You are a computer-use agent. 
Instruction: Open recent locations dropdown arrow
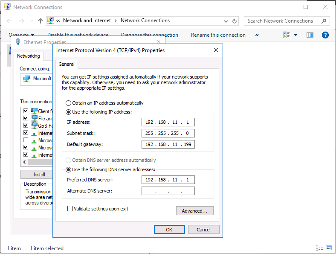point(32,21)
